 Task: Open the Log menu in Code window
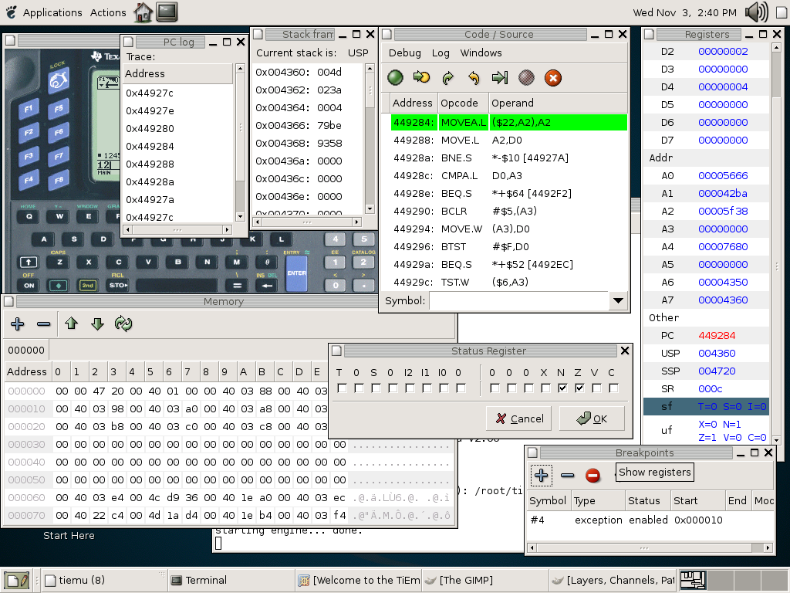pos(441,53)
